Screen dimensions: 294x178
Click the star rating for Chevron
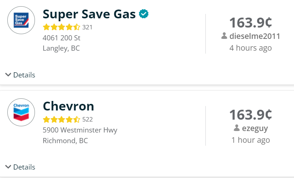61,119
